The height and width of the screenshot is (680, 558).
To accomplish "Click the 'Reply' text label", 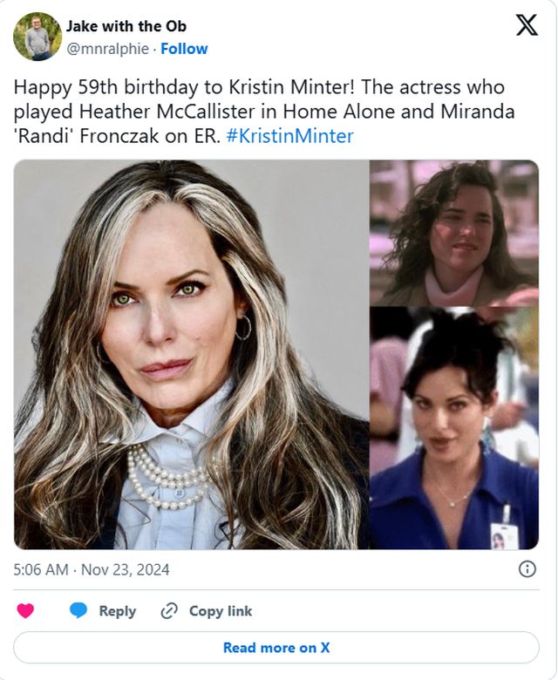I will coord(117,611).
